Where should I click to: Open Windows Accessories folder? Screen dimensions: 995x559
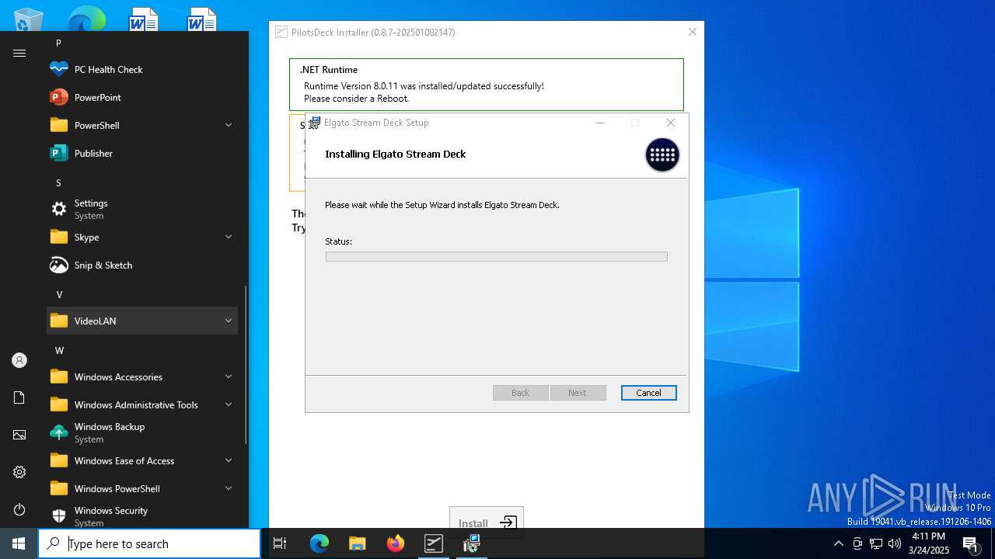(x=142, y=377)
